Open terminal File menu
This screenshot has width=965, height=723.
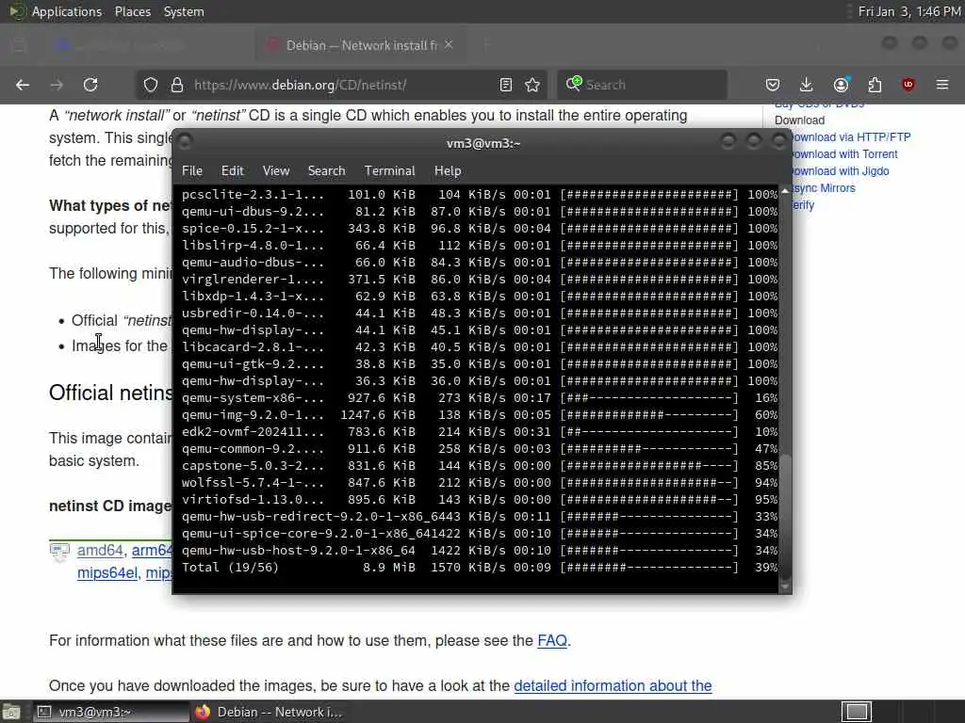(192, 171)
